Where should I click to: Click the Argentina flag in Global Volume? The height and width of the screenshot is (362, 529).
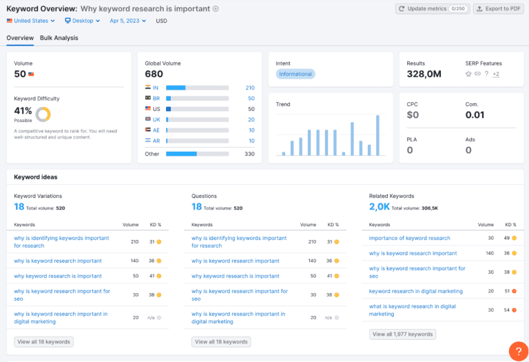tap(148, 140)
